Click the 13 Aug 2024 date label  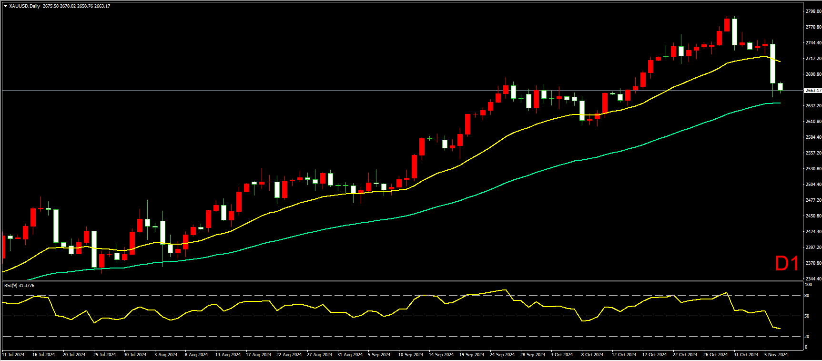click(x=228, y=355)
